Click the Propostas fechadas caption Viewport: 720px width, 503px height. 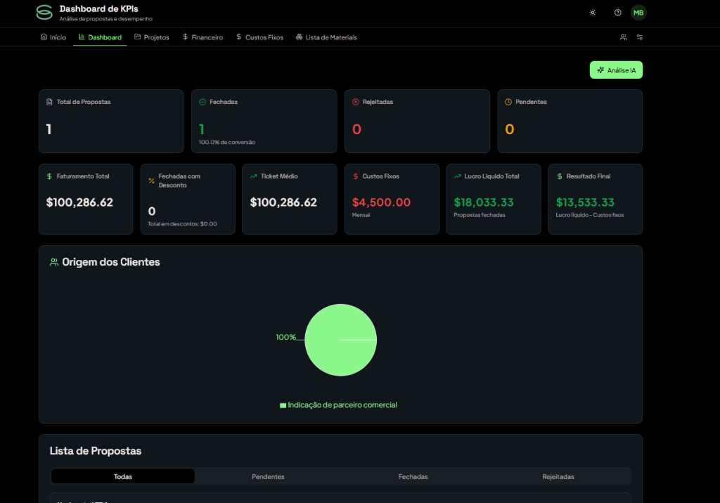point(480,215)
